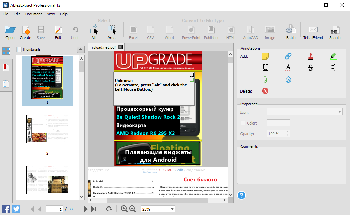
Task: Select the underline annotation tool
Action: click(265, 68)
